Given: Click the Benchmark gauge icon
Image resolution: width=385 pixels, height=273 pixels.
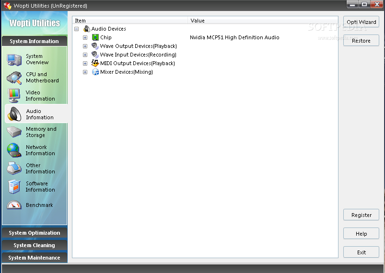Looking at the screenshot, I should click(14, 205).
